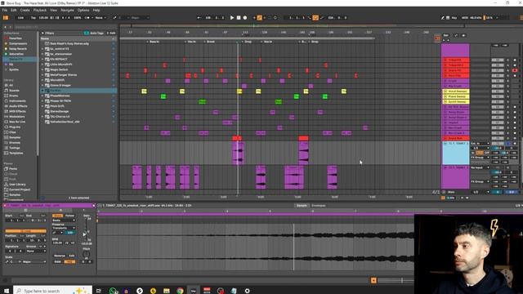The height and width of the screenshot is (294, 523).
Task: Jump to the Break locator
Action: (211, 42)
